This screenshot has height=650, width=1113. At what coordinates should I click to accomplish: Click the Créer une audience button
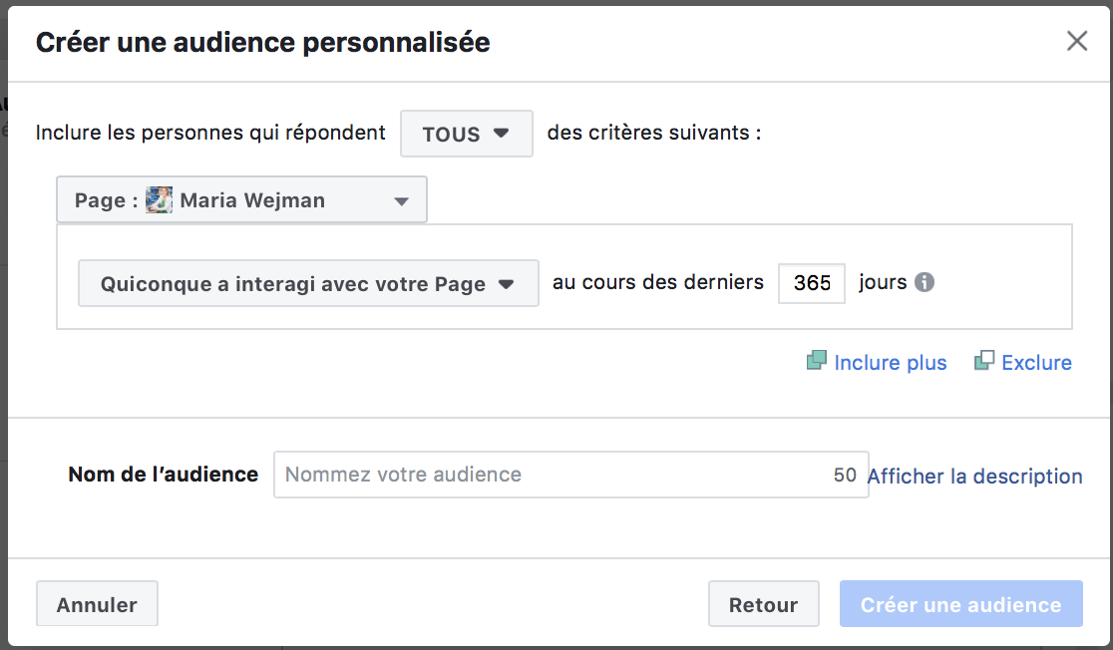pyautogui.click(x=960, y=604)
